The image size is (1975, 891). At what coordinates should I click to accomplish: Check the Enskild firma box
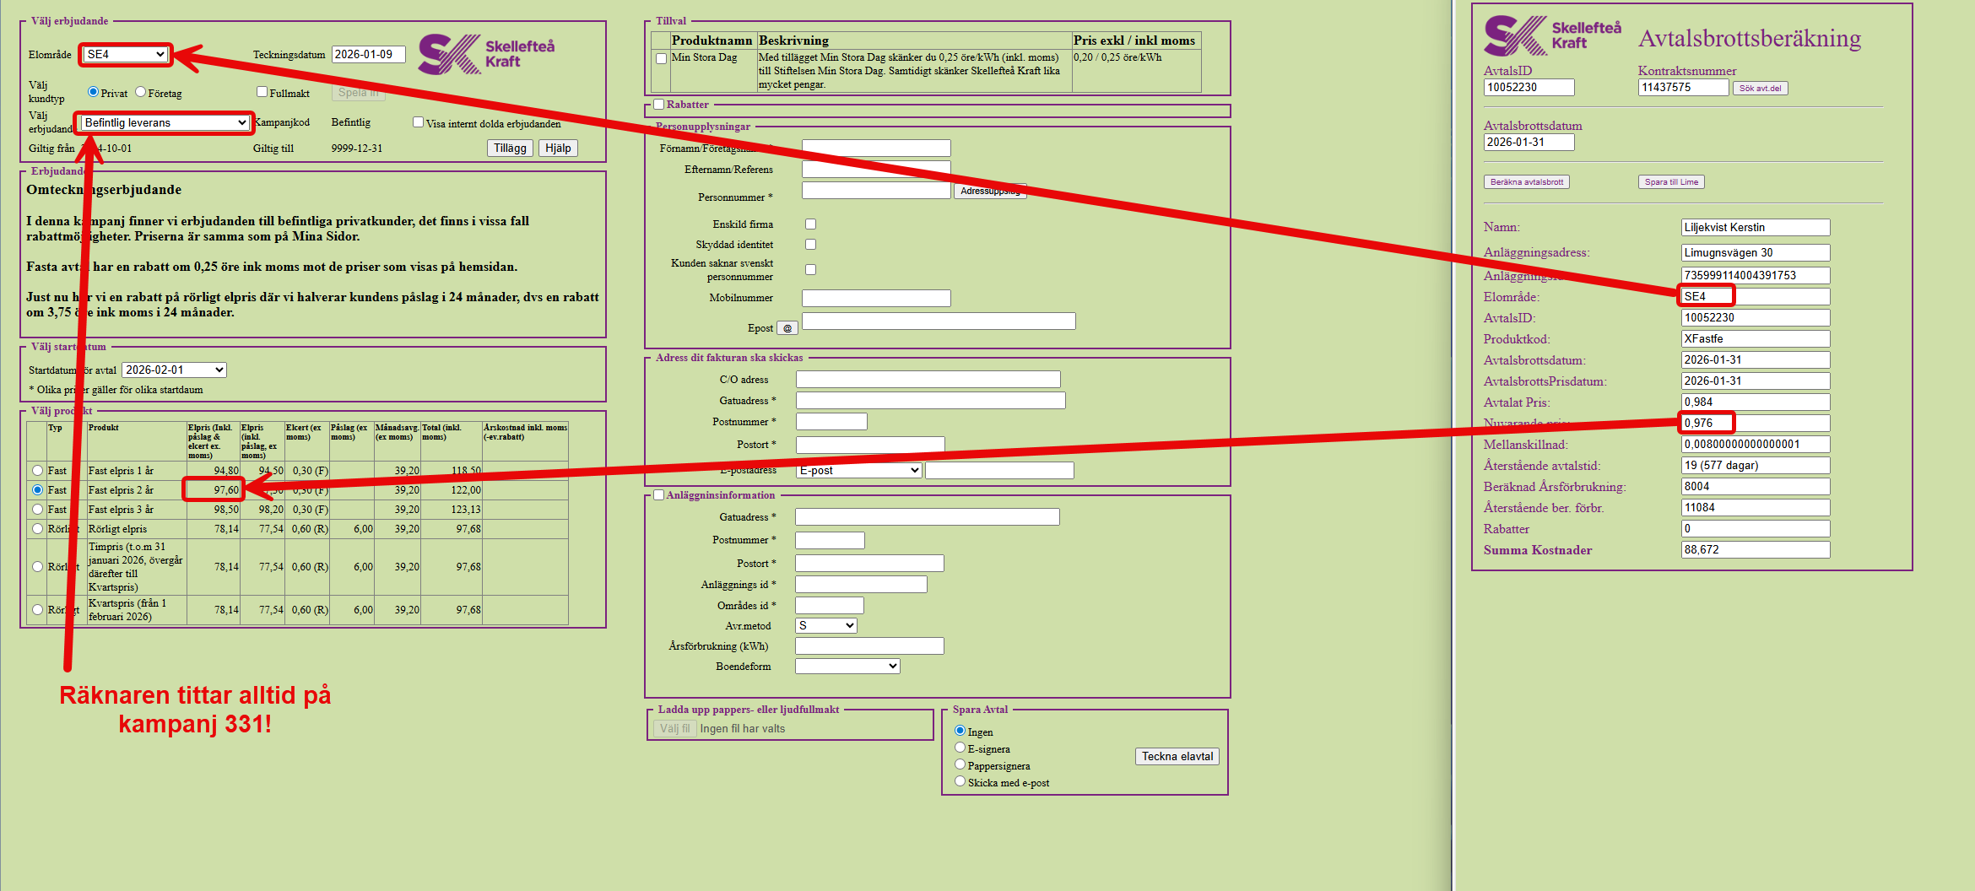(810, 224)
